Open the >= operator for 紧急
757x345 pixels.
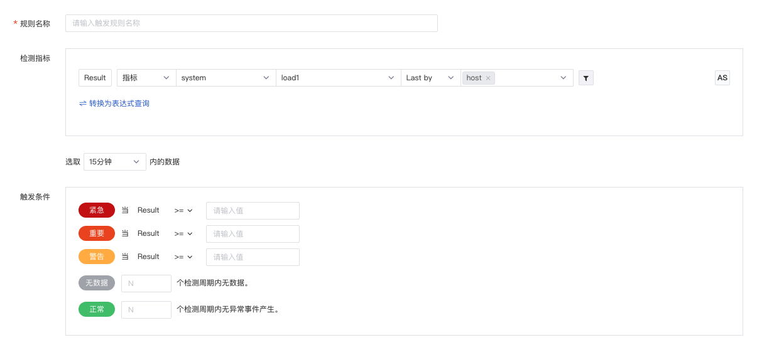point(183,211)
